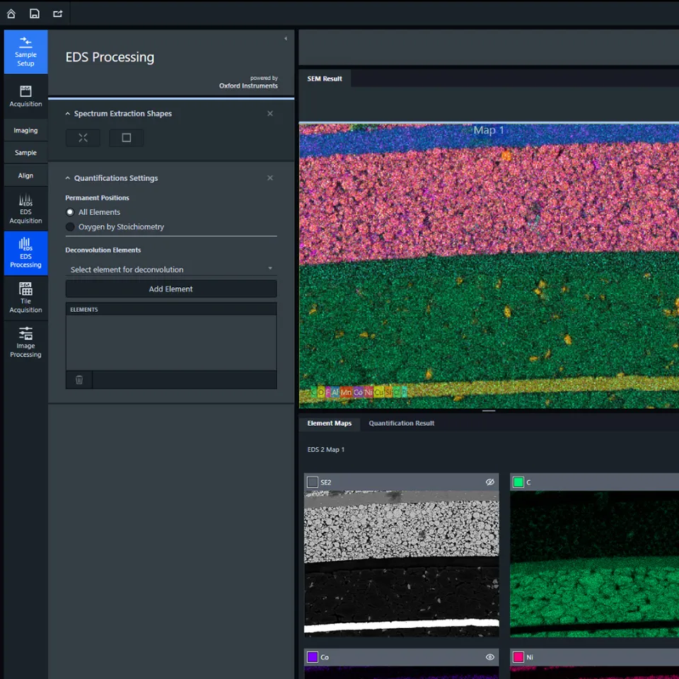This screenshot has height=679, width=679.
Task: Switch to the Quantification Result tab
Action: pyautogui.click(x=401, y=424)
